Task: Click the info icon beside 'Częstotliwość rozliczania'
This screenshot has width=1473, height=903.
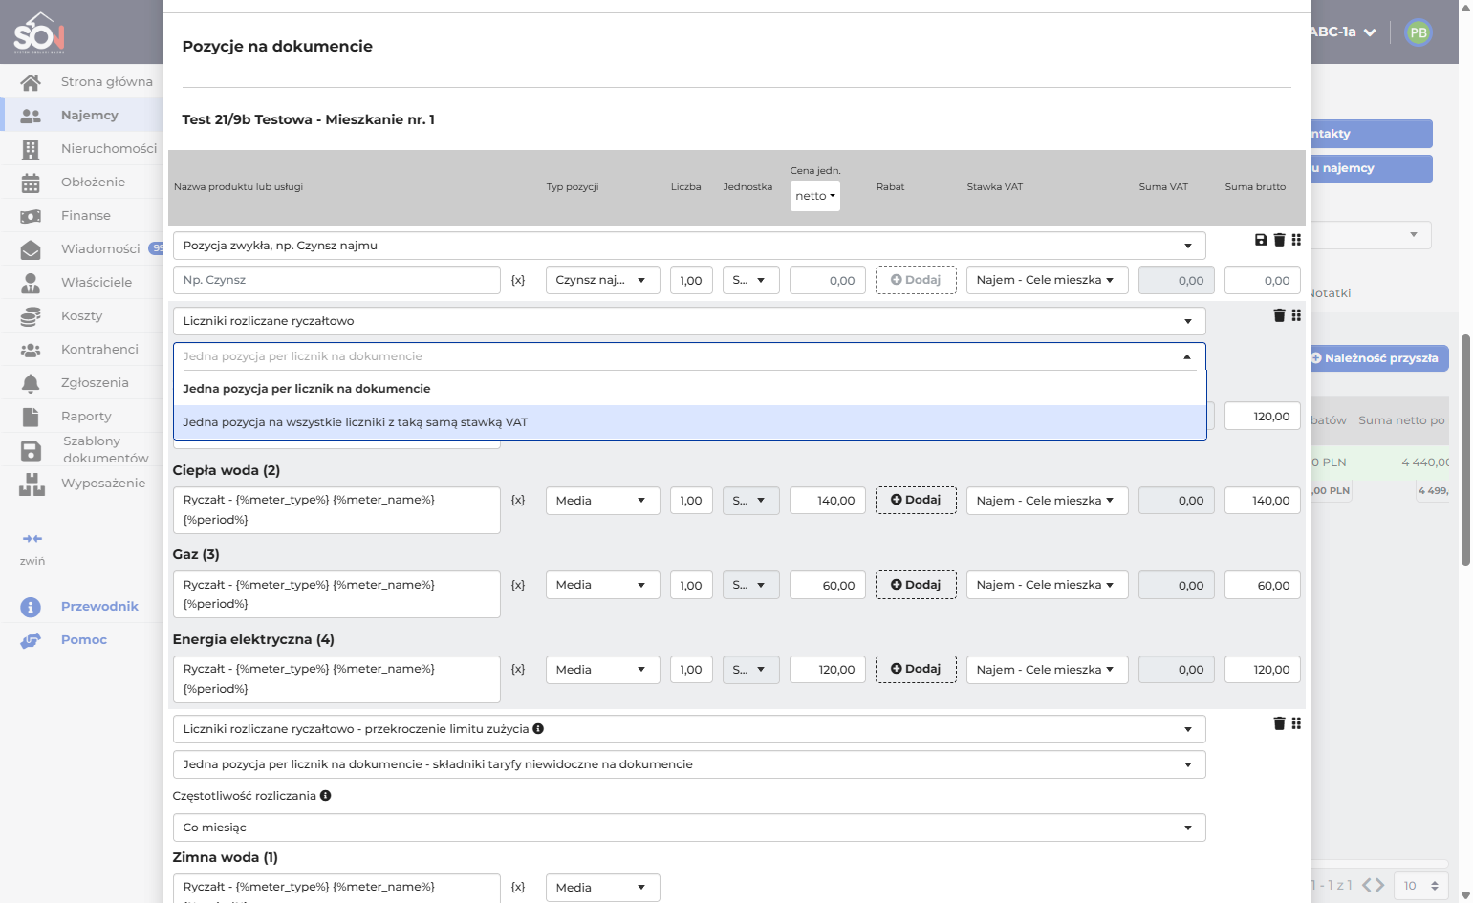Action: coord(326,795)
